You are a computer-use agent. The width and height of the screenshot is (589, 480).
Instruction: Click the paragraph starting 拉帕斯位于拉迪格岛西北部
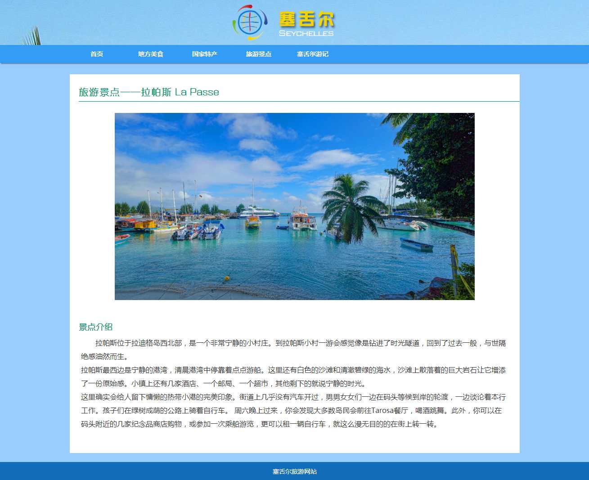coord(293,350)
